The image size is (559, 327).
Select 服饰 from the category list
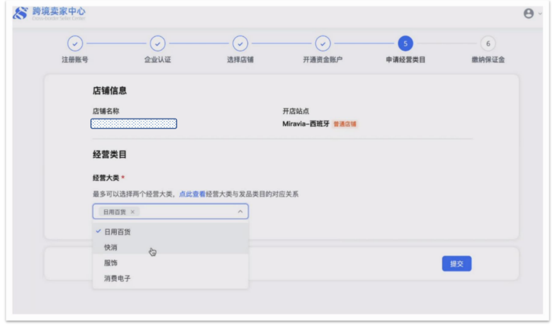[x=111, y=263]
